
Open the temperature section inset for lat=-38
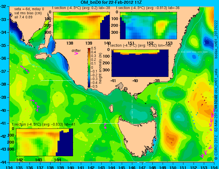(x=81, y=26)
